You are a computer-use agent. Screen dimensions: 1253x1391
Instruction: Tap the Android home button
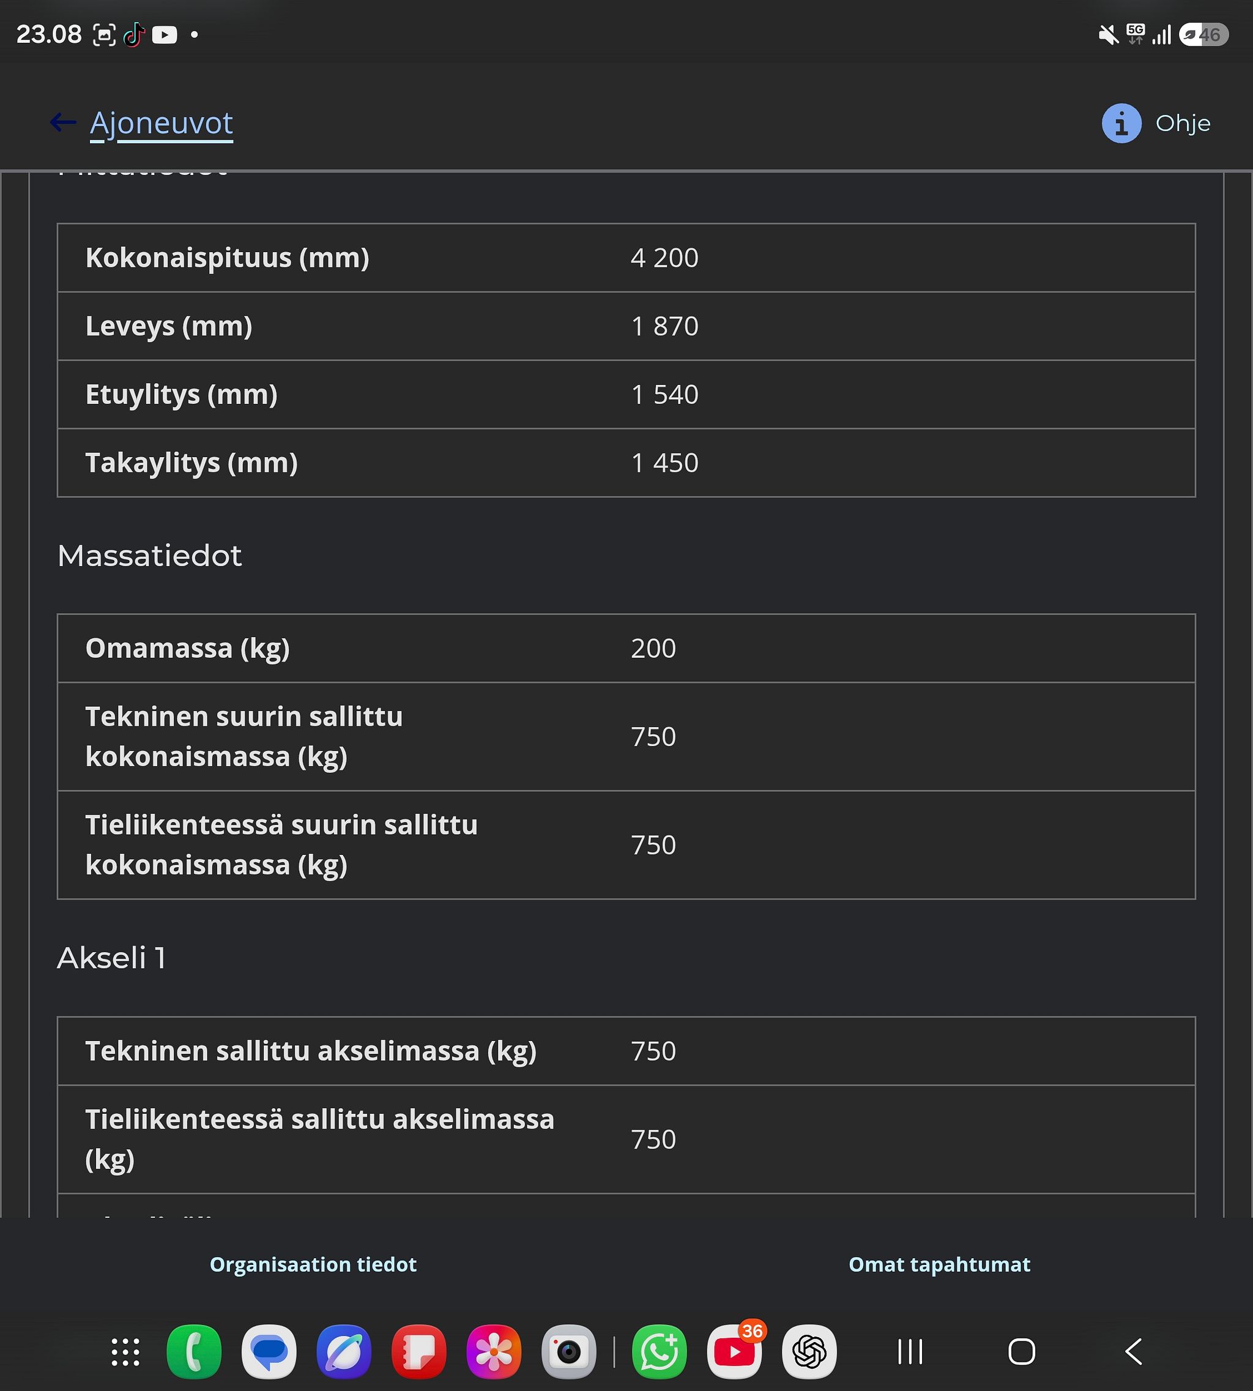coord(1022,1352)
